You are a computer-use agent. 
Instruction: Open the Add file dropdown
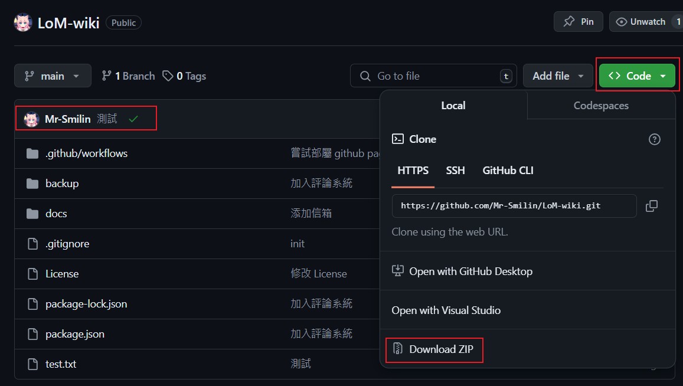point(557,76)
